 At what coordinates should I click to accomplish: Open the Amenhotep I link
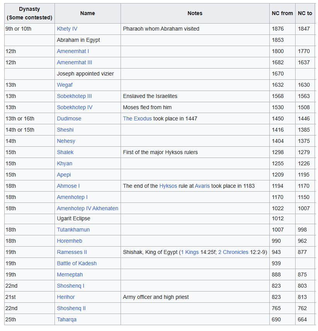tap(72, 197)
